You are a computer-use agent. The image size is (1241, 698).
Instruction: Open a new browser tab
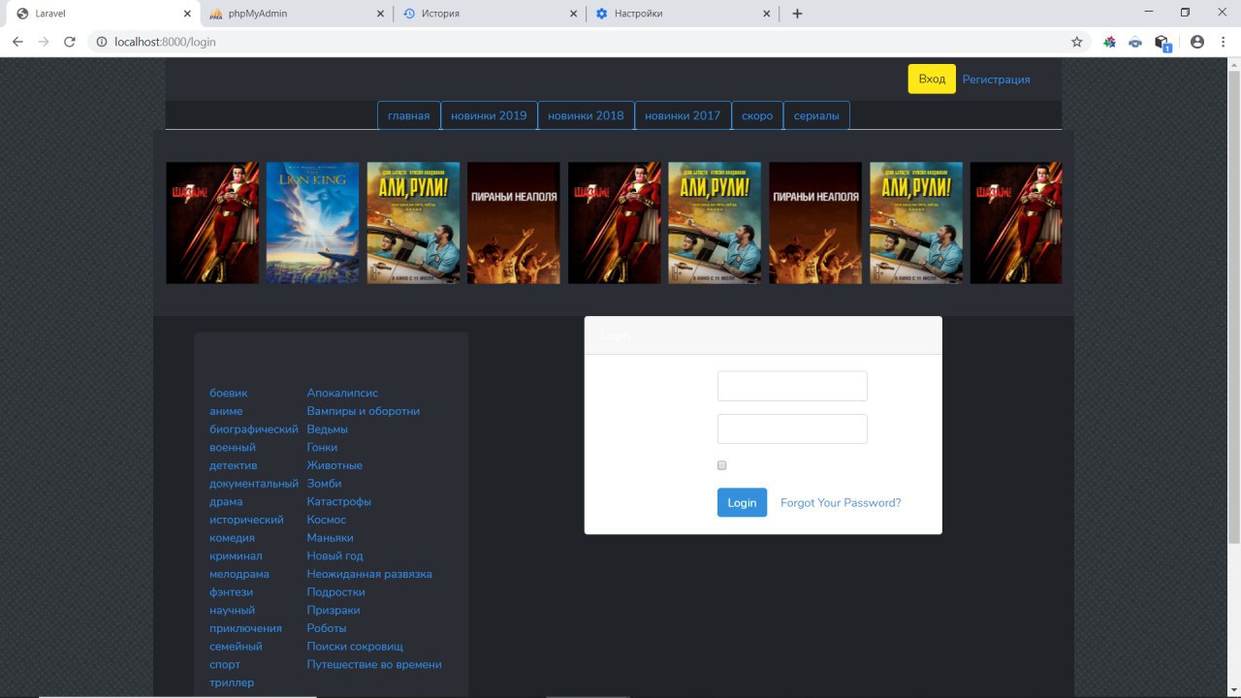click(x=797, y=14)
